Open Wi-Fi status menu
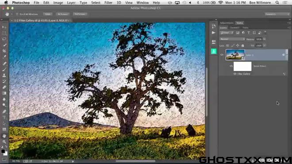This screenshot has height=164, width=292. point(220,3)
